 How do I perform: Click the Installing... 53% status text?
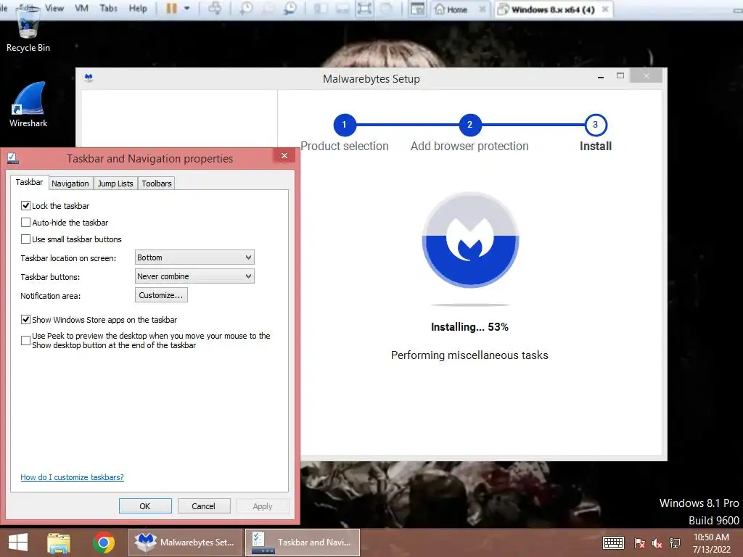pos(469,327)
